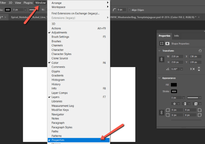The width and height of the screenshot is (205, 144).
Task: Click the reset transform icon
Action: [200, 51]
